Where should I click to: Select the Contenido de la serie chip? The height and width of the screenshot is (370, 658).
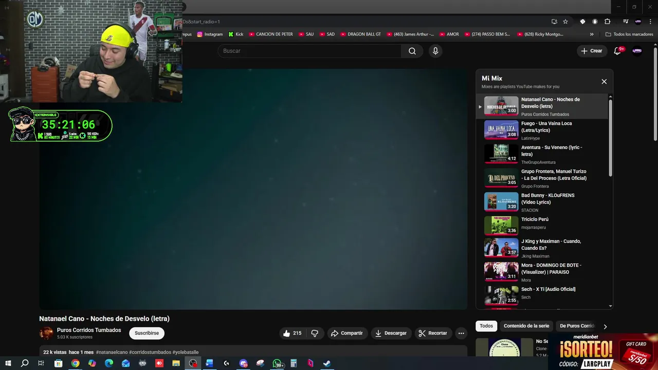pyautogui.click(x=526, y=326)
